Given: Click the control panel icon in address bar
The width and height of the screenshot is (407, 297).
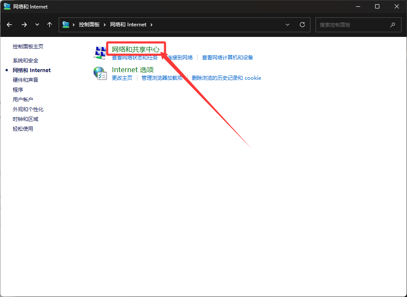Looking at the screenshot, I should pos(66,25).
